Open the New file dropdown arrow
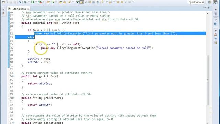The width and height of the screenshot is (220, 124). click(7, 2)
